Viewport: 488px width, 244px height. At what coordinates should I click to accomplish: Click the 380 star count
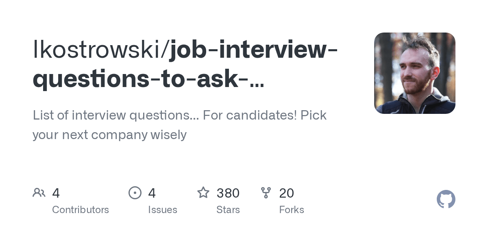[x=228, y=193]
